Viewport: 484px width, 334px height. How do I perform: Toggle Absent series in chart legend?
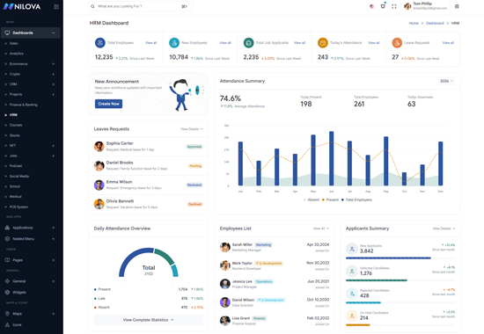click(312, 200)
